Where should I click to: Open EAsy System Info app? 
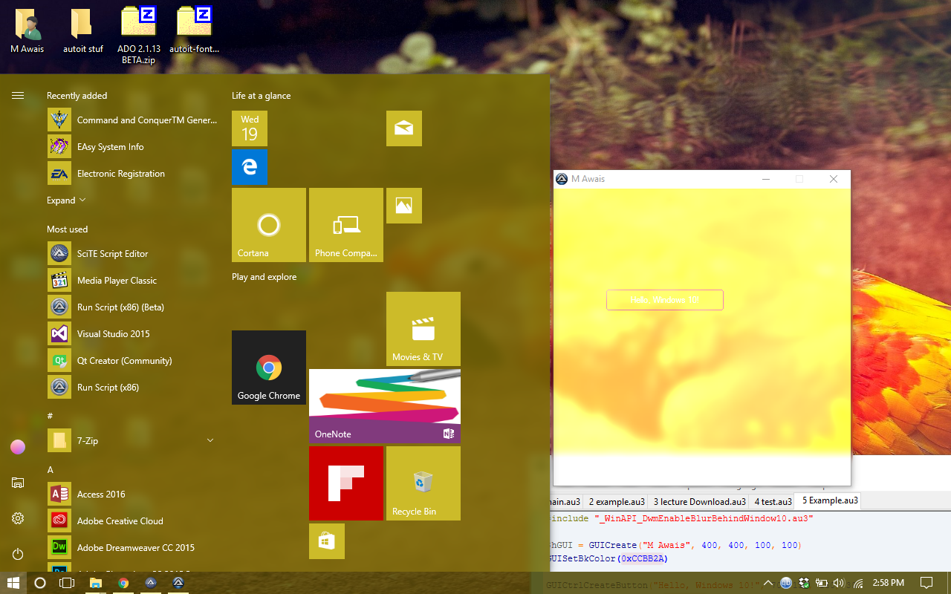134,147
